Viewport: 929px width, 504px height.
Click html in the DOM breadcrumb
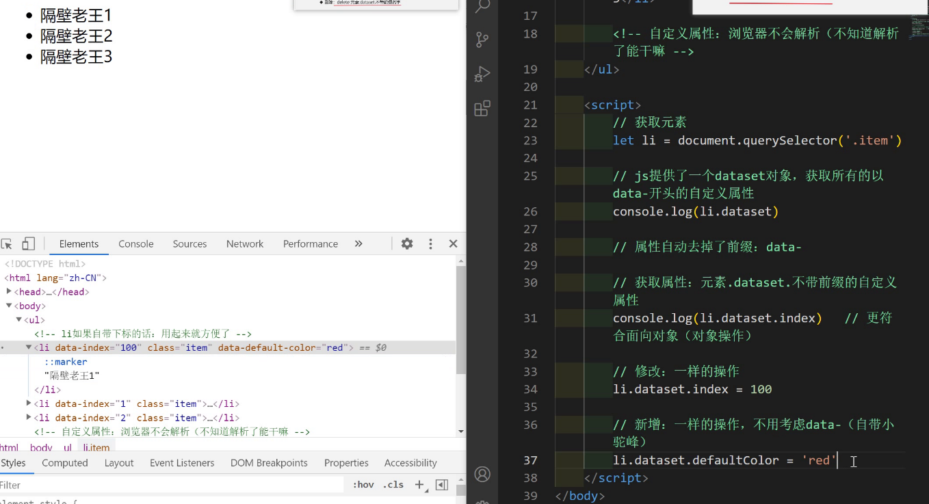(x=9, y=447)
